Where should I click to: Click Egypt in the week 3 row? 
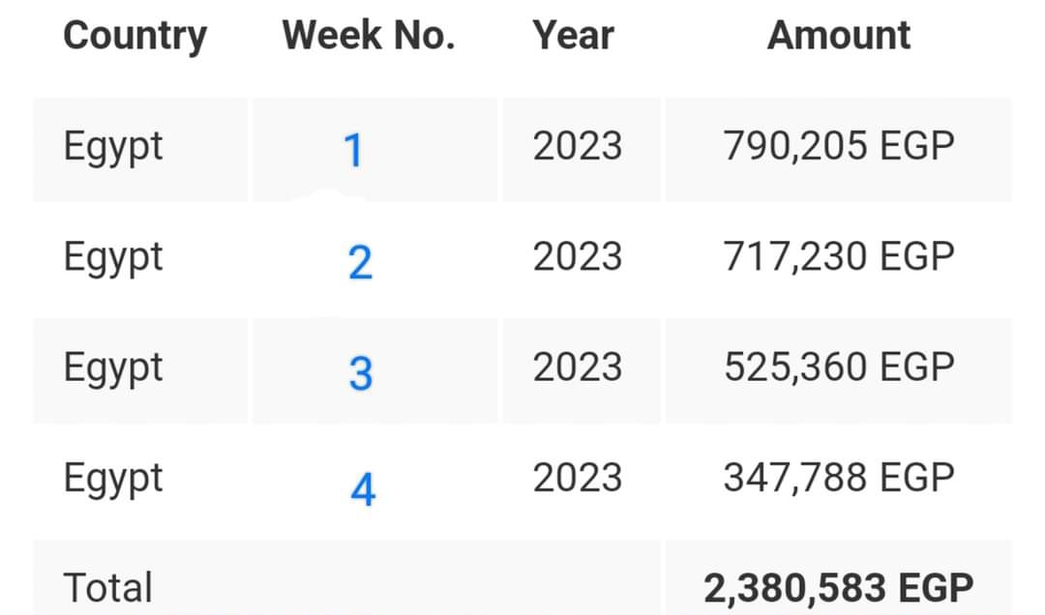pyautogui.click(x=113, y=368)
